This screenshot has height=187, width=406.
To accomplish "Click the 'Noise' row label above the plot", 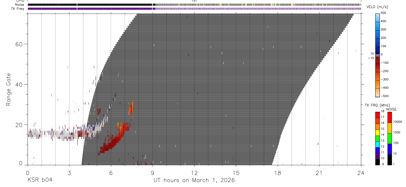I will pyautogui.click(x=20, y=5).
